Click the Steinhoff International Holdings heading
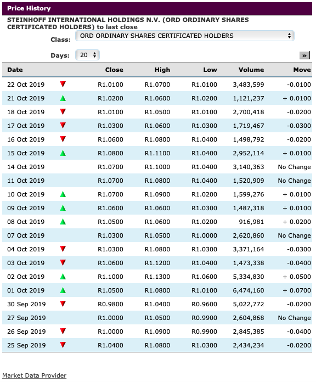This screenshot has height=382, width=316. coord(128,23)
